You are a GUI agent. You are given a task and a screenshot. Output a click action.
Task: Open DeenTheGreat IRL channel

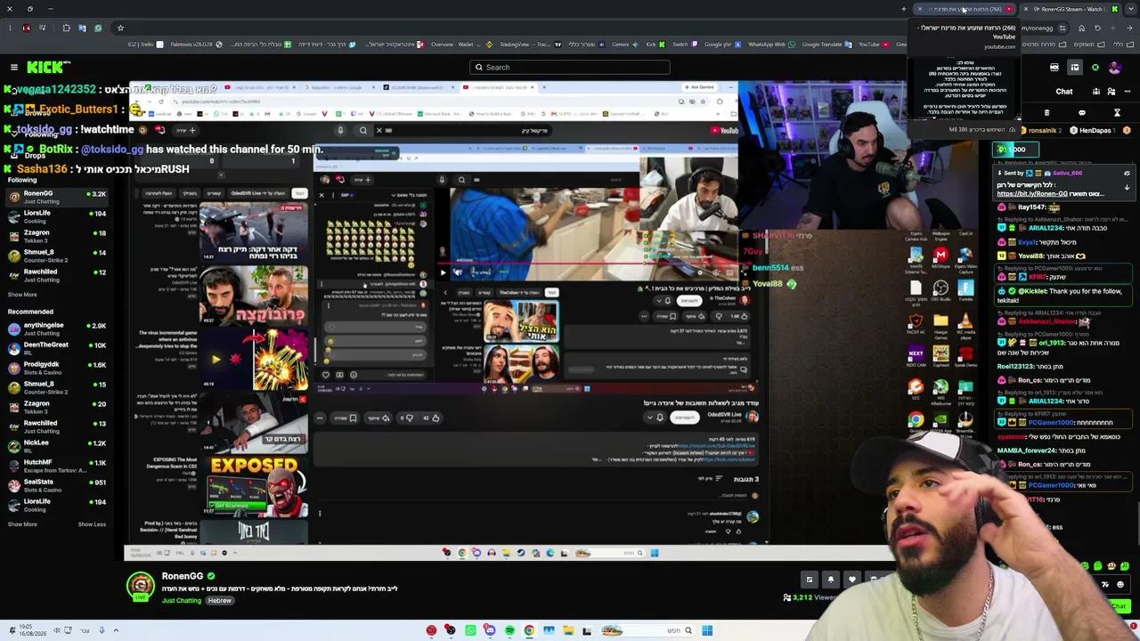(x=55, y=348)
